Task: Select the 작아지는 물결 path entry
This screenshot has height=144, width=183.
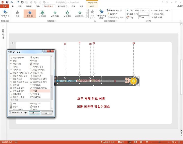Action: 17,97
